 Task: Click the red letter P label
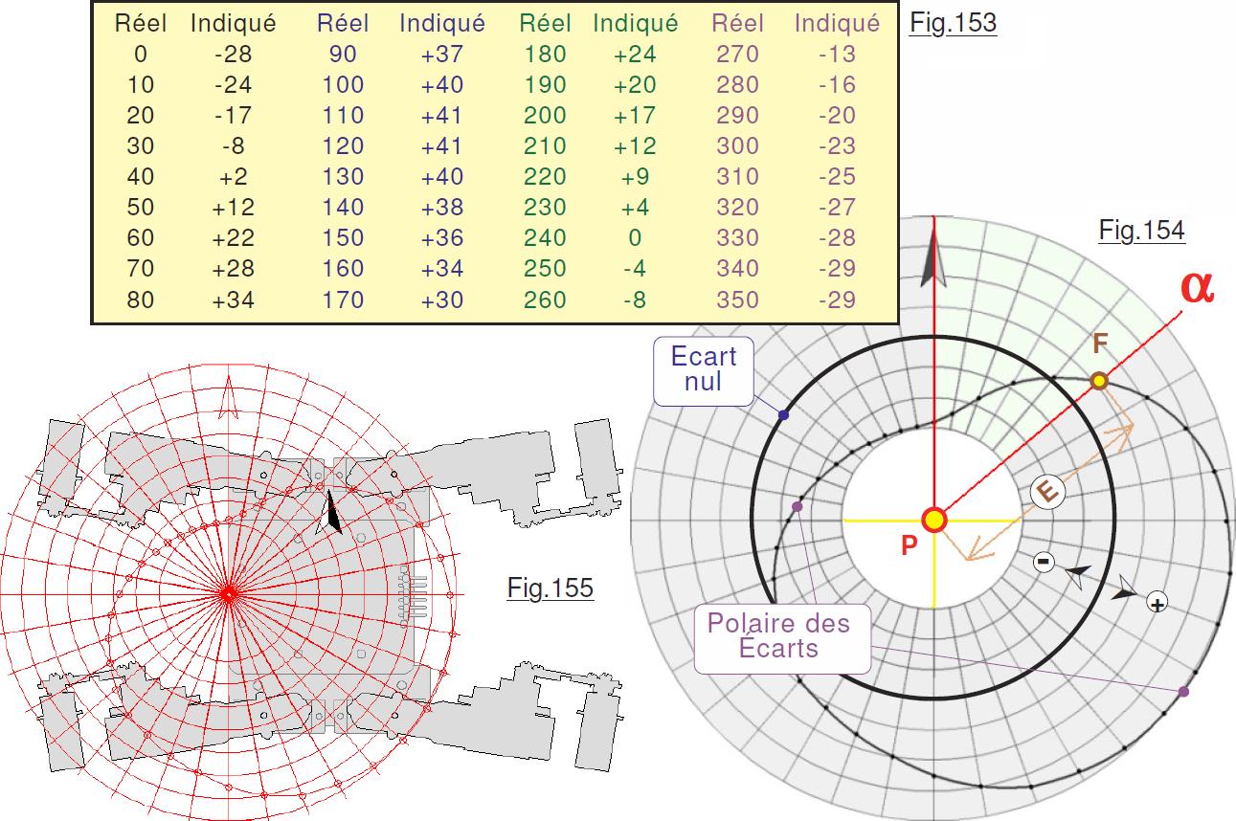click(909, 546)
